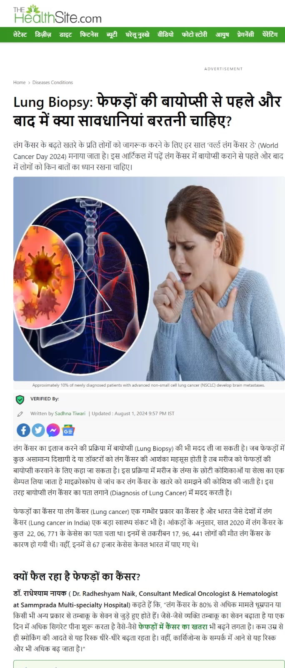Viewport: 285px width, 668px height.
Task: Open TheHealthSite.com logo homepage
Action: pyautogui.click(x=57, y=14)
